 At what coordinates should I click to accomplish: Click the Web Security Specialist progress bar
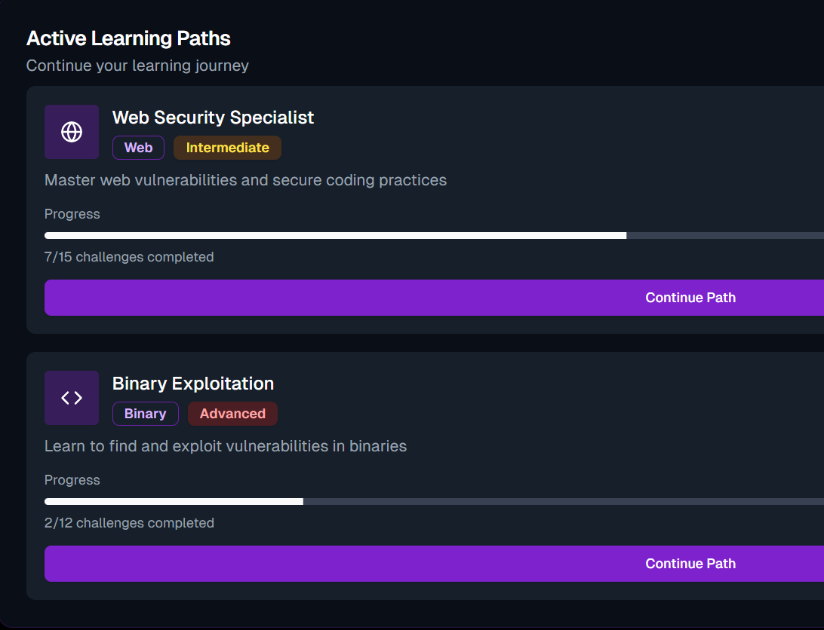[x=435, y=236]
